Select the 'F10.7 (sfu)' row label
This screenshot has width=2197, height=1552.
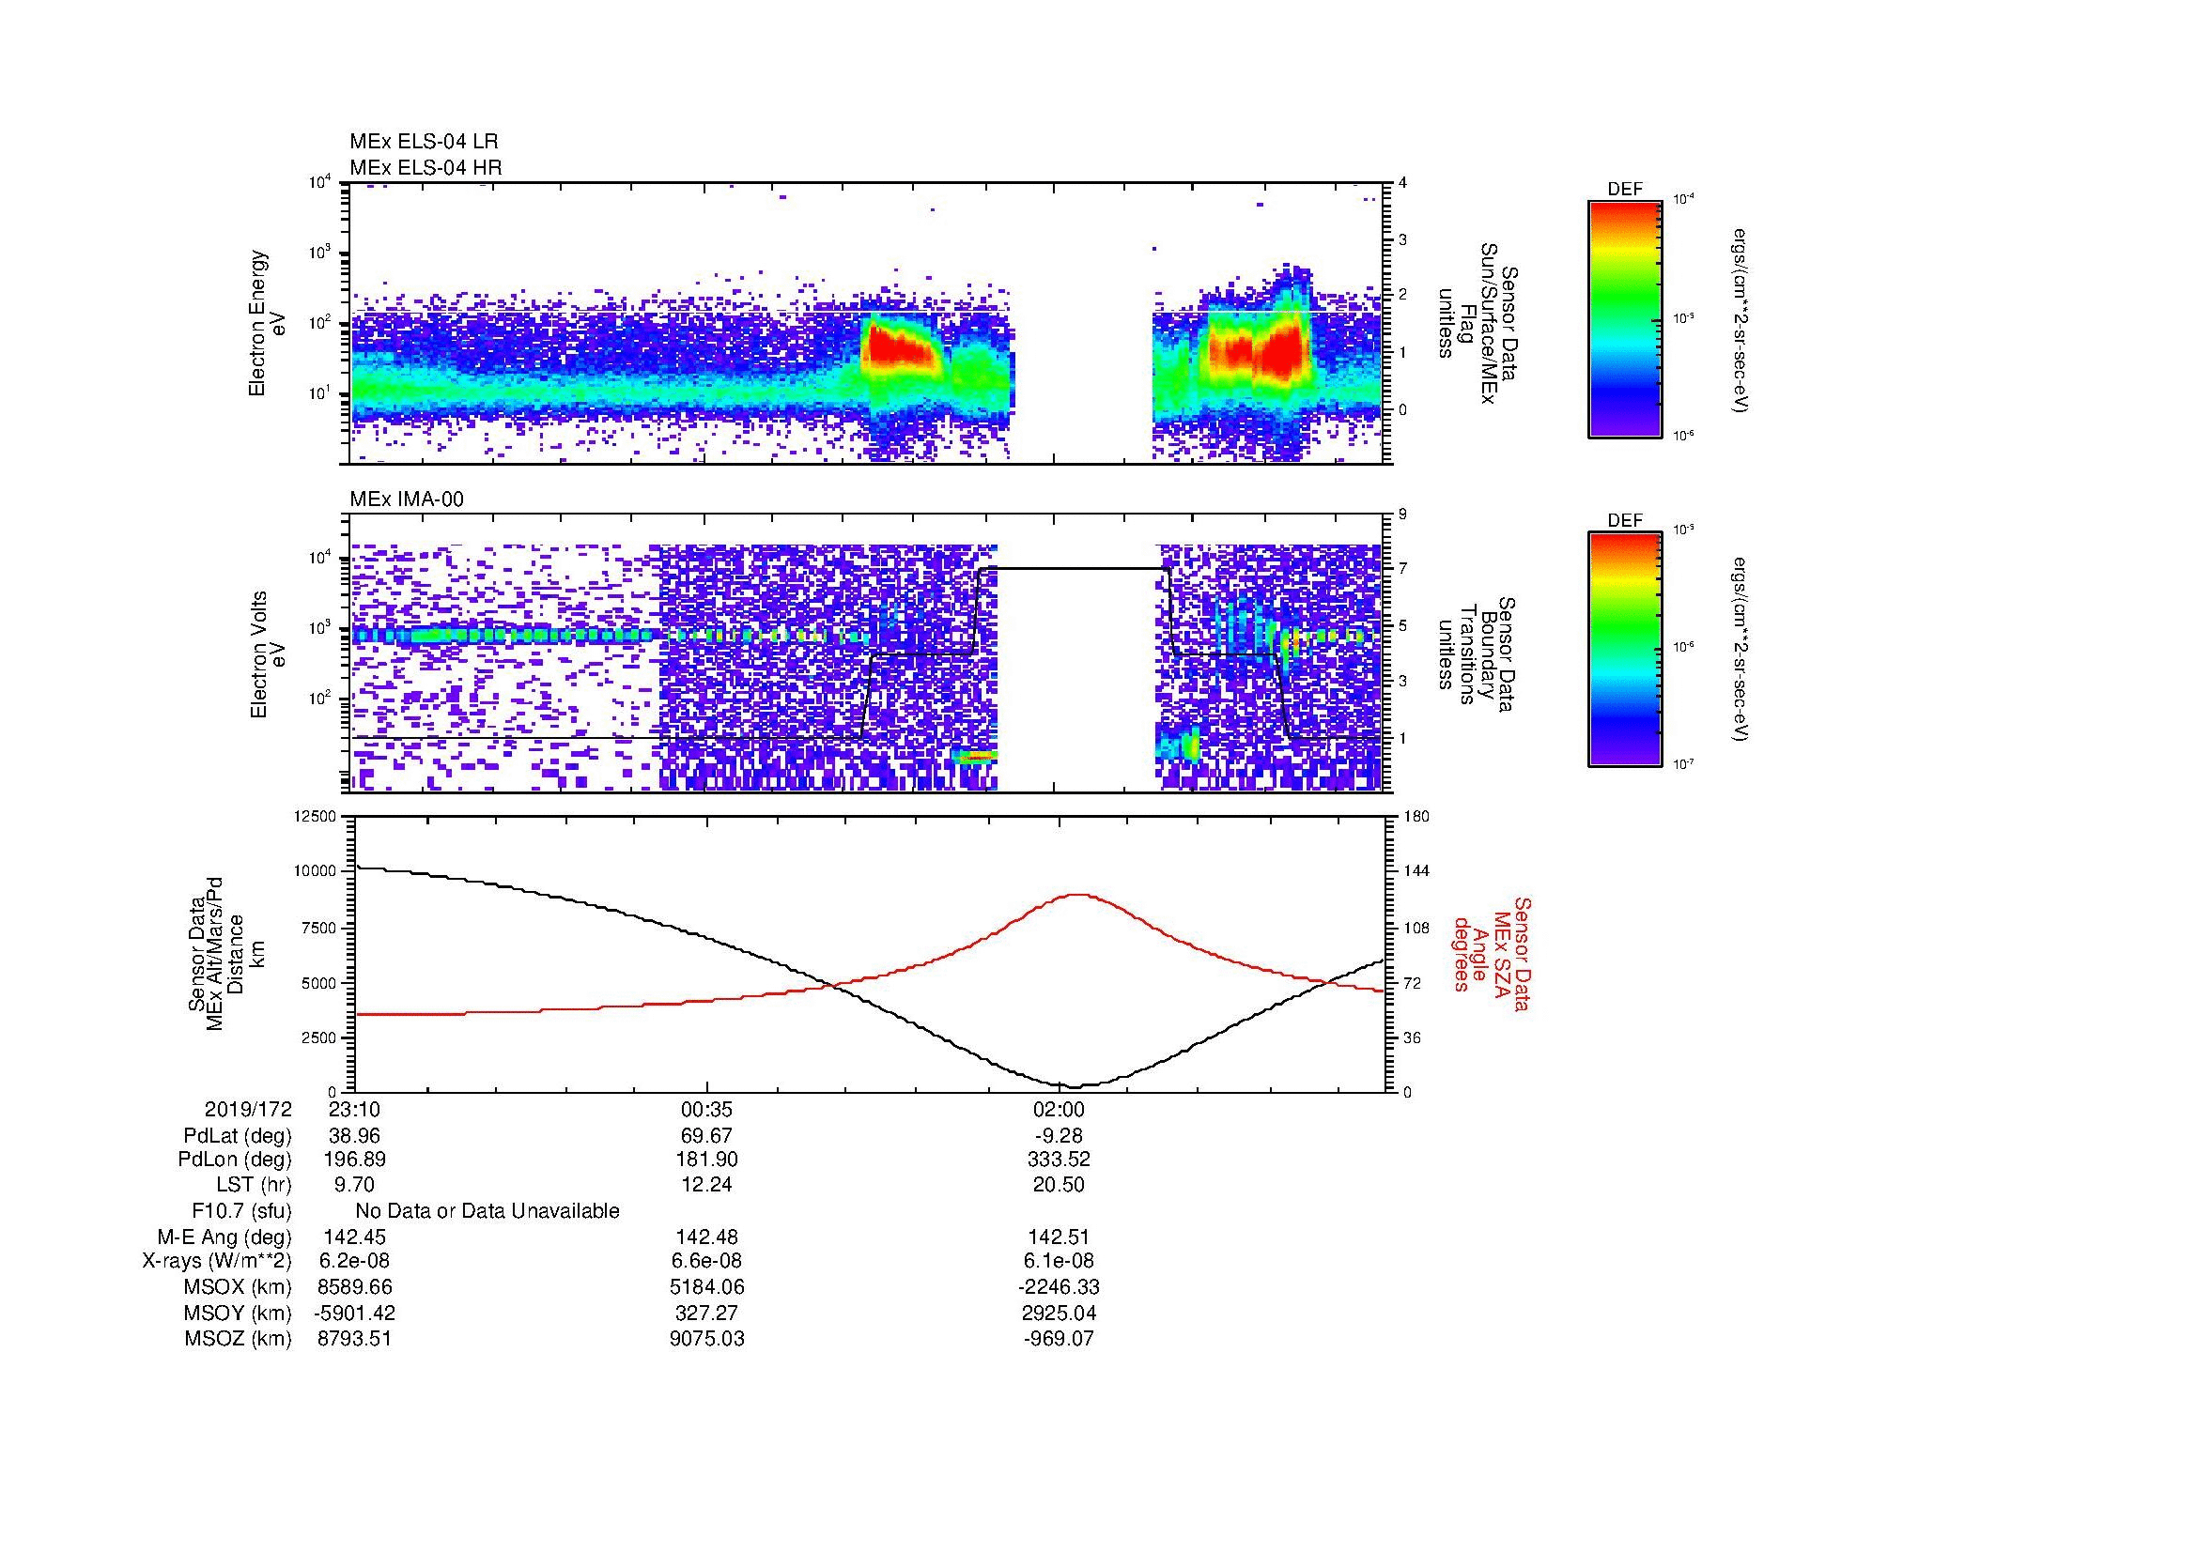click(x=241, y=1211)
